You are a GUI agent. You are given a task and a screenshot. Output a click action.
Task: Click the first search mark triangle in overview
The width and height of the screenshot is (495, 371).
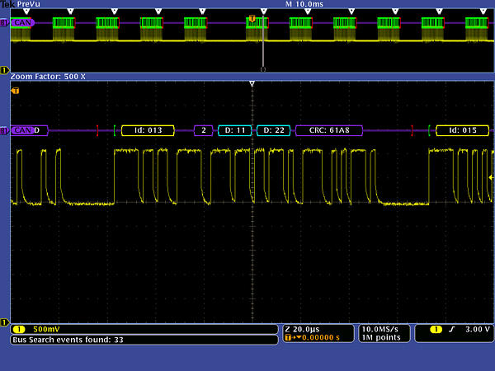point(26,12)
